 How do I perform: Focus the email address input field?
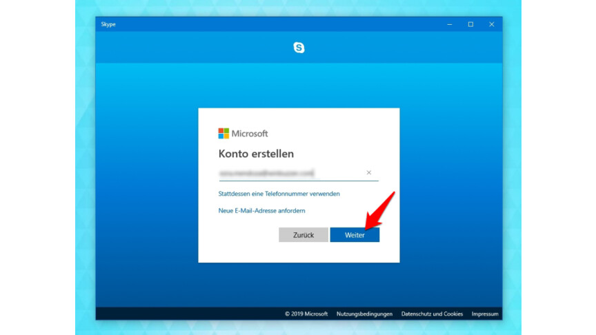click(x=290, y=173)
